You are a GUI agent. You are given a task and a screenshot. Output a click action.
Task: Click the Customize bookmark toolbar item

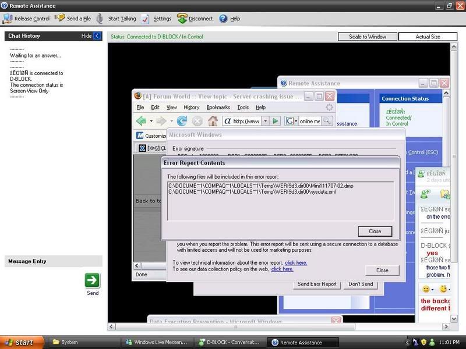151,136
